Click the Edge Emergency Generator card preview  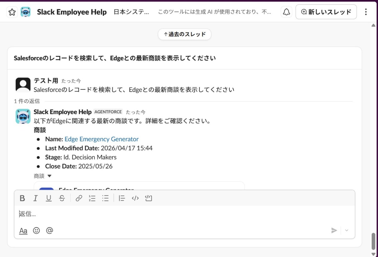[x=139, y=186]
